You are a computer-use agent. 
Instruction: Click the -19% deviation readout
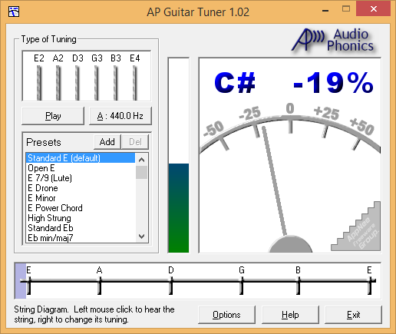333,82
